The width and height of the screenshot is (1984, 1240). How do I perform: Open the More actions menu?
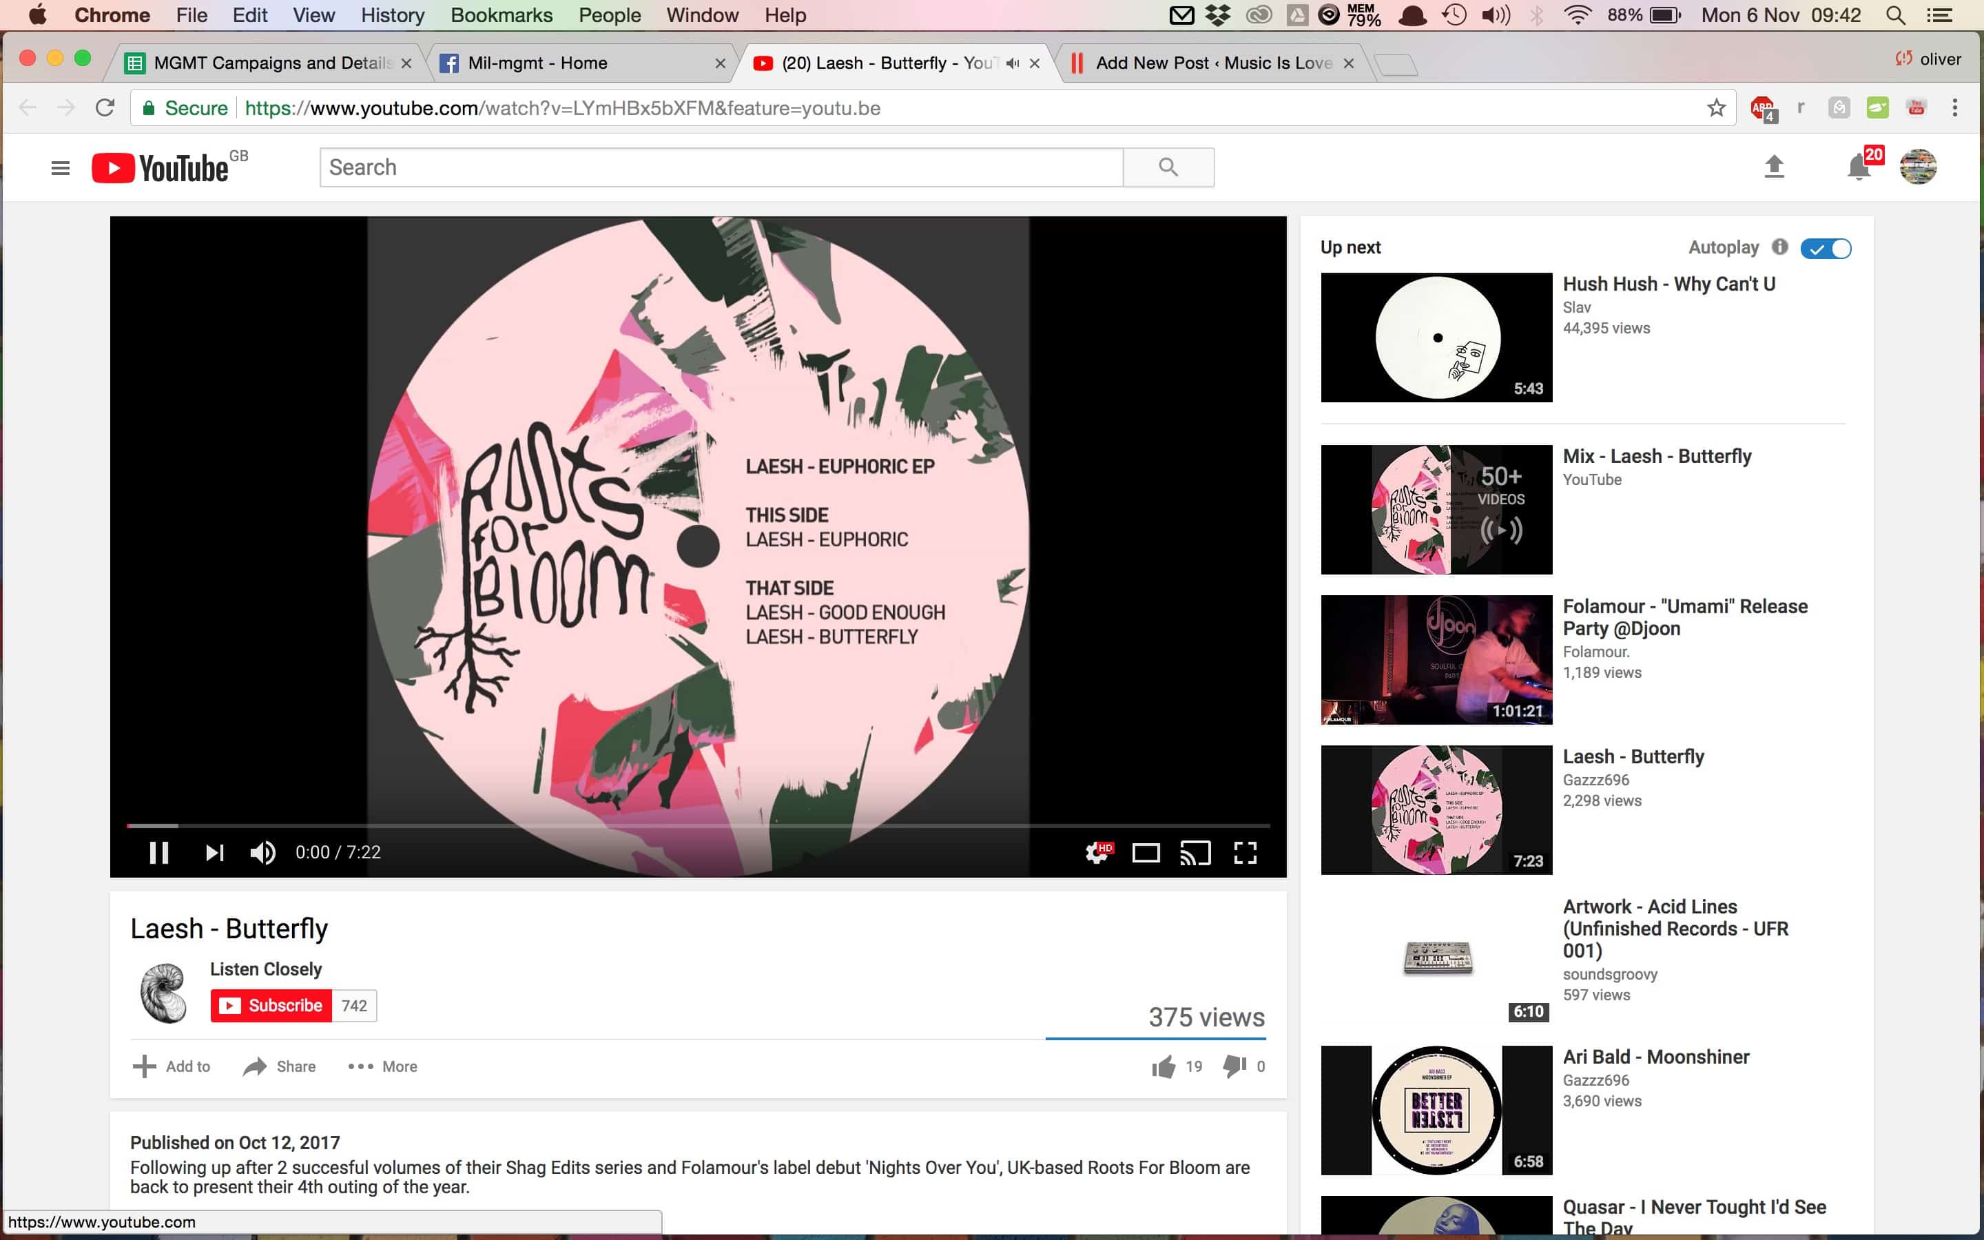pyautogui.click(x=382, y=1066)
